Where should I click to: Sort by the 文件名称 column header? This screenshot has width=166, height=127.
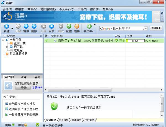(82, 36)
